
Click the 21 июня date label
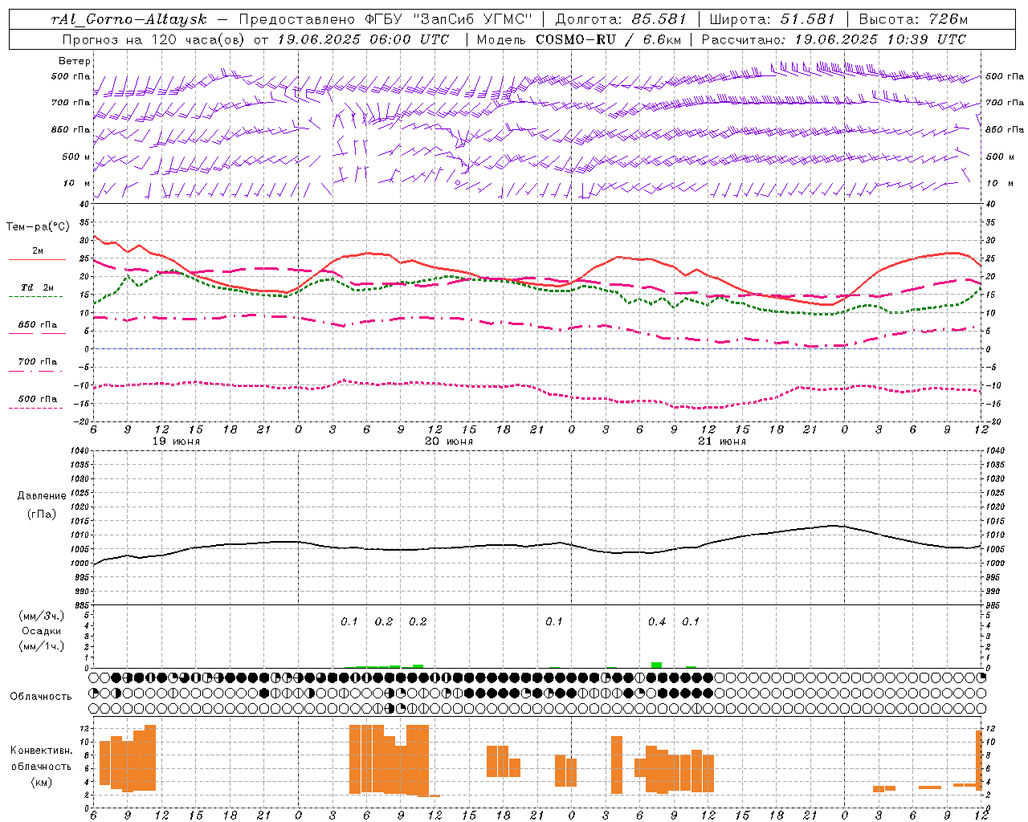coord(722,442)
